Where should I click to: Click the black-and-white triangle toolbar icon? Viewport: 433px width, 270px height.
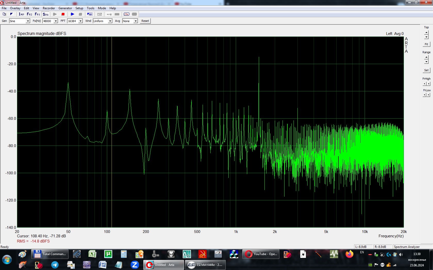[x=11, y=14]
